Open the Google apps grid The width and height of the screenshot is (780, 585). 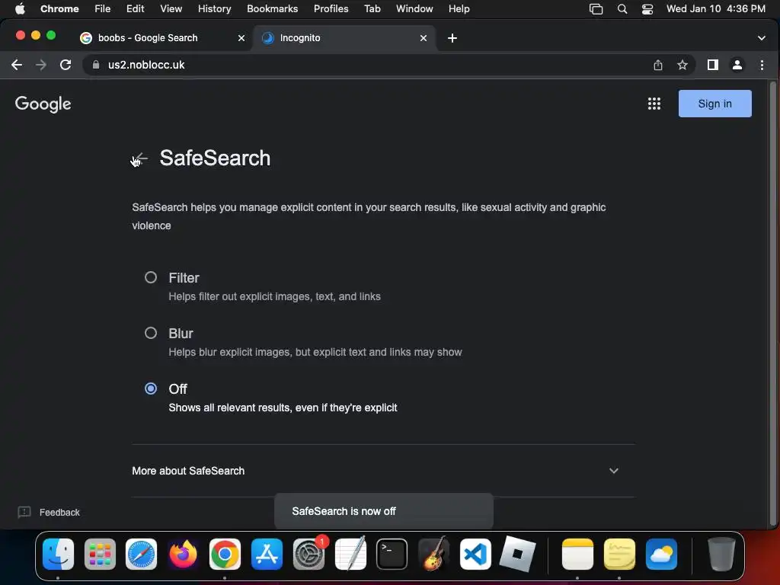(x=654, y=104)
